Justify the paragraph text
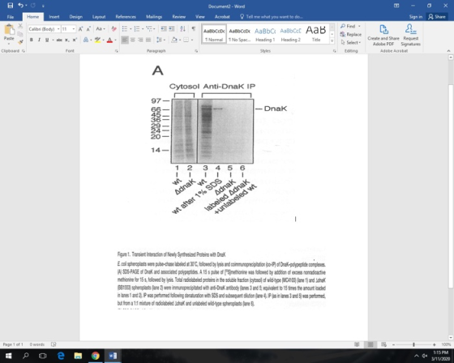Image resolution: width=454 pixels, height=363 pixels. (x=148, y=40)
